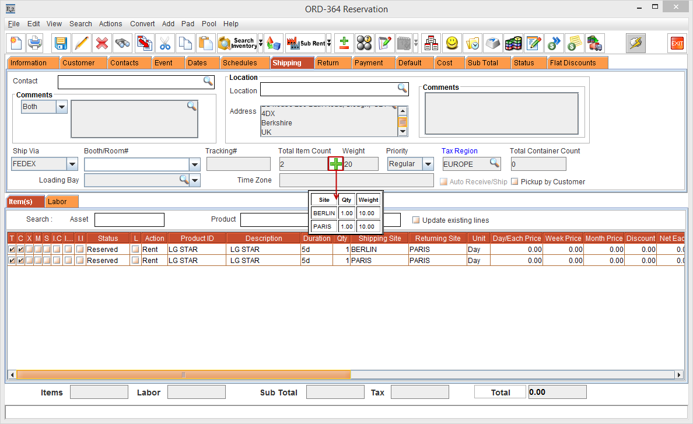The width and height of the screenshot is (693, 424).
Task: Click the Sub Rent toolbar icon
Action: tap(306, 43)
